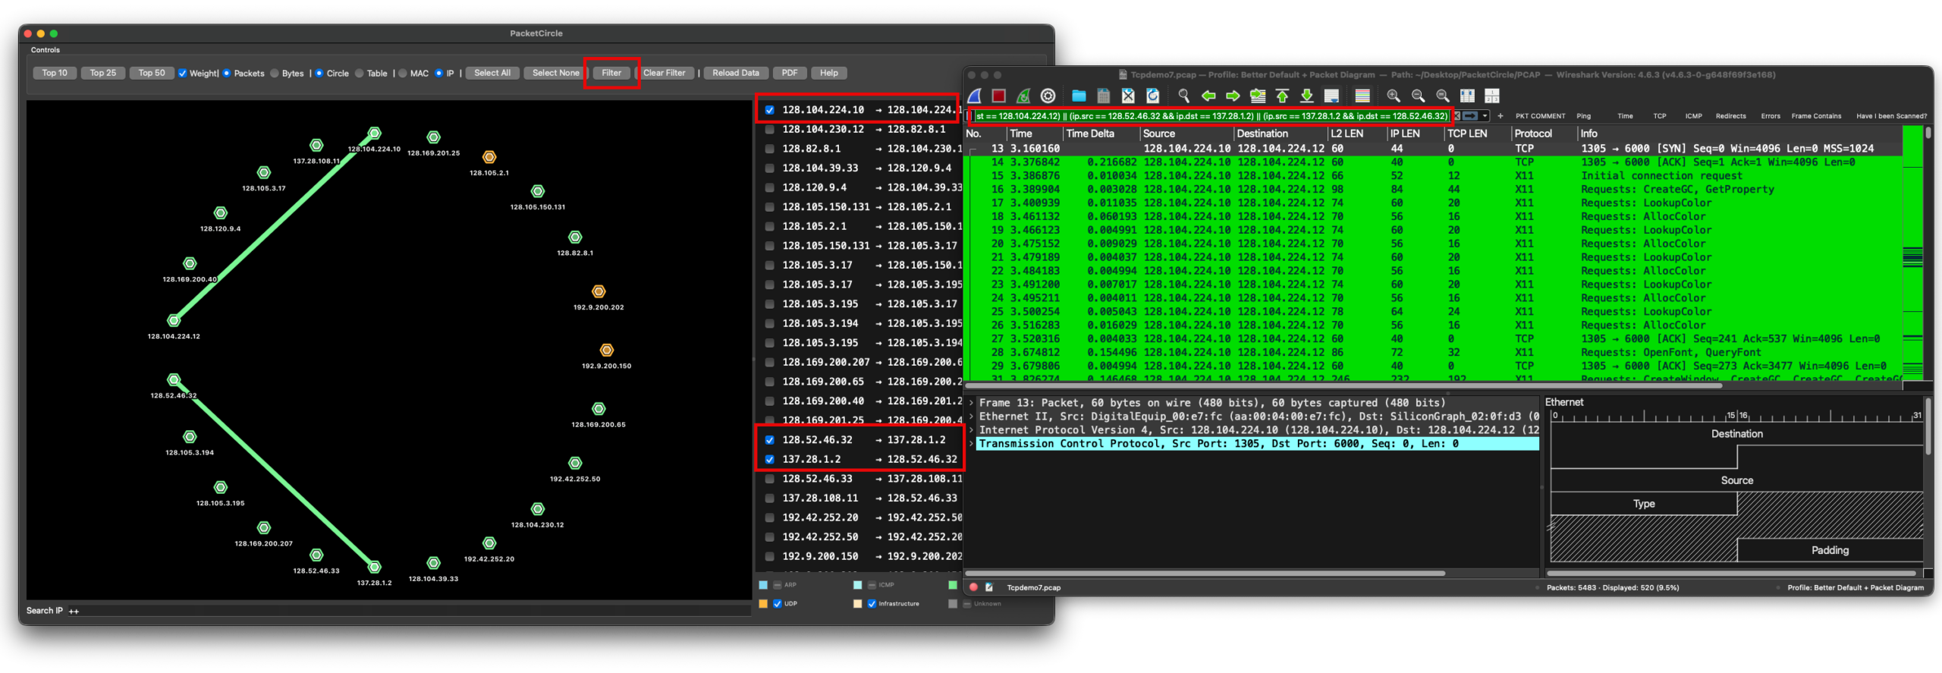Click the 'PKT COMMENT' filter shortcut

[1540, 116]
